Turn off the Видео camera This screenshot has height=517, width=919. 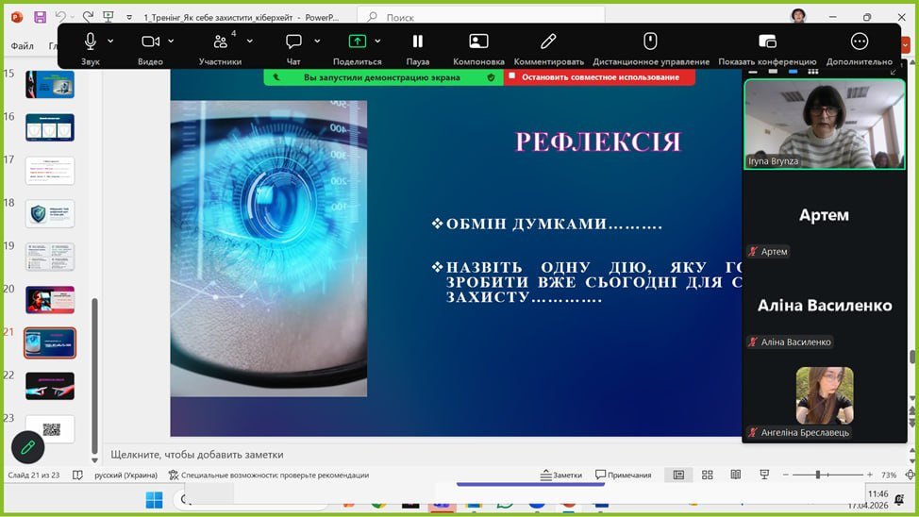(x=150, y=42)
